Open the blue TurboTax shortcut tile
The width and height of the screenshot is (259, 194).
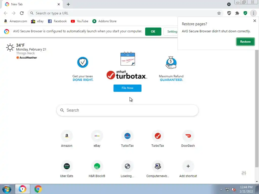[127, 139]
